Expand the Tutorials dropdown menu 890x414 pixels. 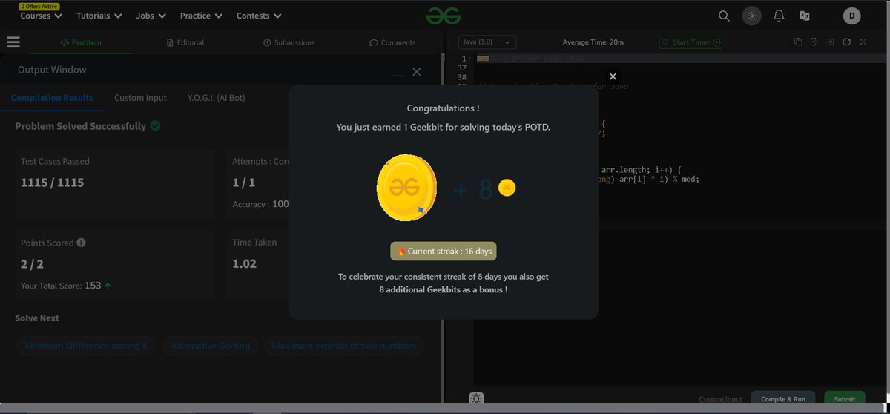(99, 16)
